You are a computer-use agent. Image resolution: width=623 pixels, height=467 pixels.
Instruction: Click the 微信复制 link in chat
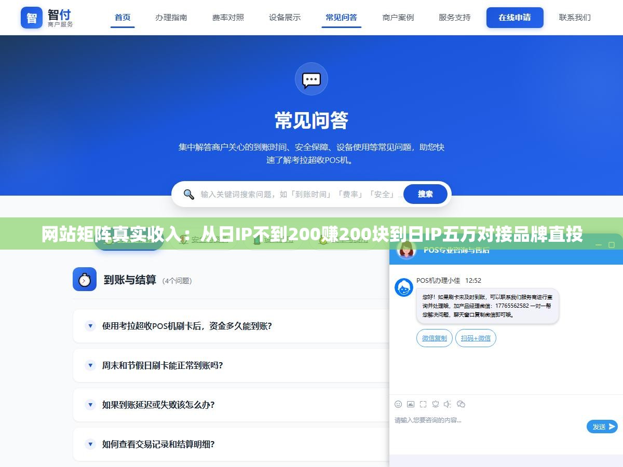coord(435,338)
